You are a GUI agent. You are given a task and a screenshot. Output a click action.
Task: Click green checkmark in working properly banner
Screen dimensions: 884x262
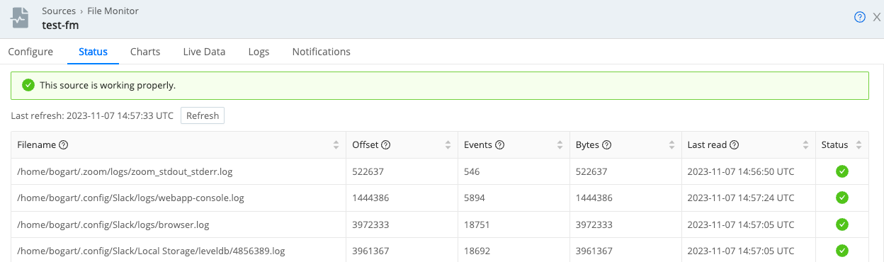(28, 85)
